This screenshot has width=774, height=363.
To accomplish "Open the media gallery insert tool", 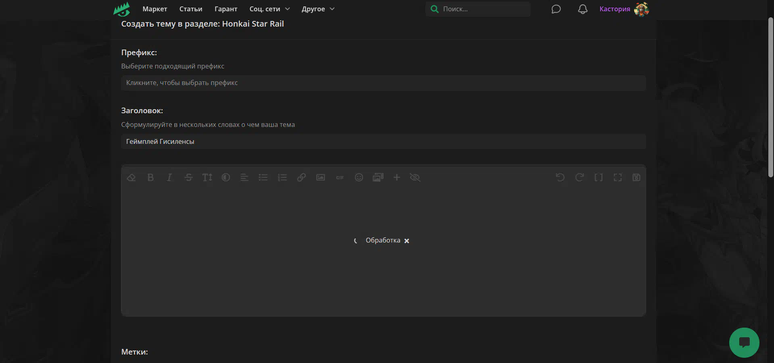I will coord(378,177).
